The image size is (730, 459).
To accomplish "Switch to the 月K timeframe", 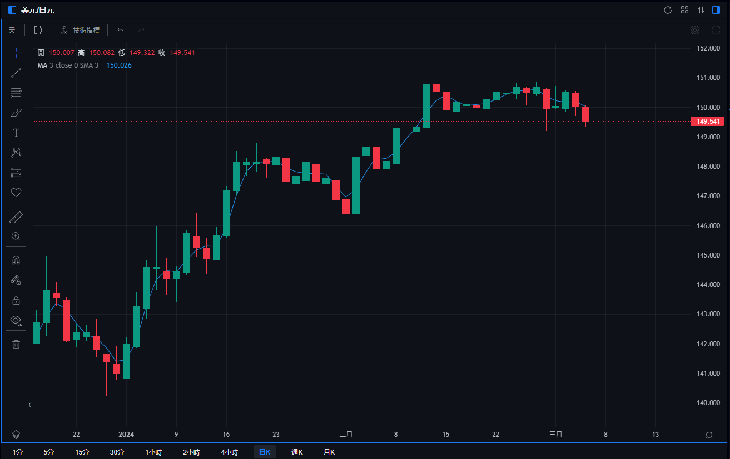I will pyautogui.click(x=329, y=452).
